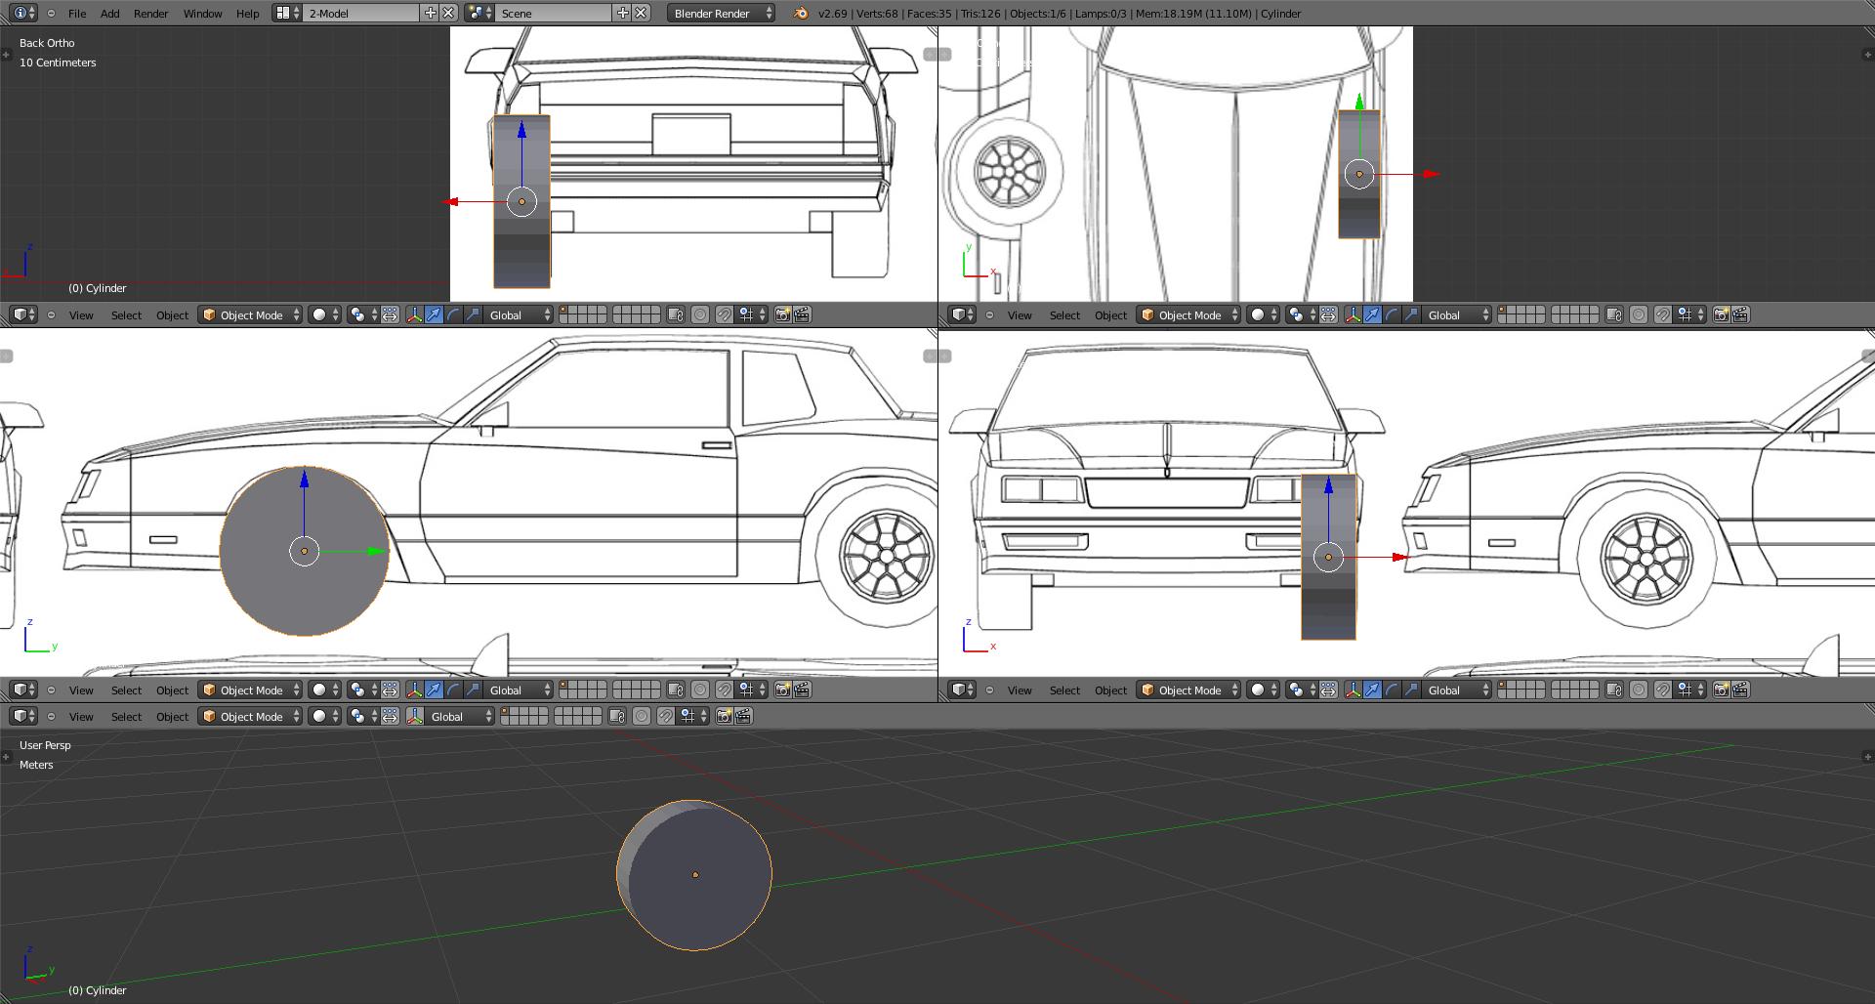Delete the Scene using its X button

coord(641,14)
